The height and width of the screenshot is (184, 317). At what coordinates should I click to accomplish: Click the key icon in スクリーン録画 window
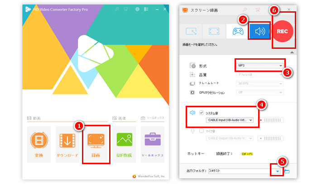[x=245, y=9]
